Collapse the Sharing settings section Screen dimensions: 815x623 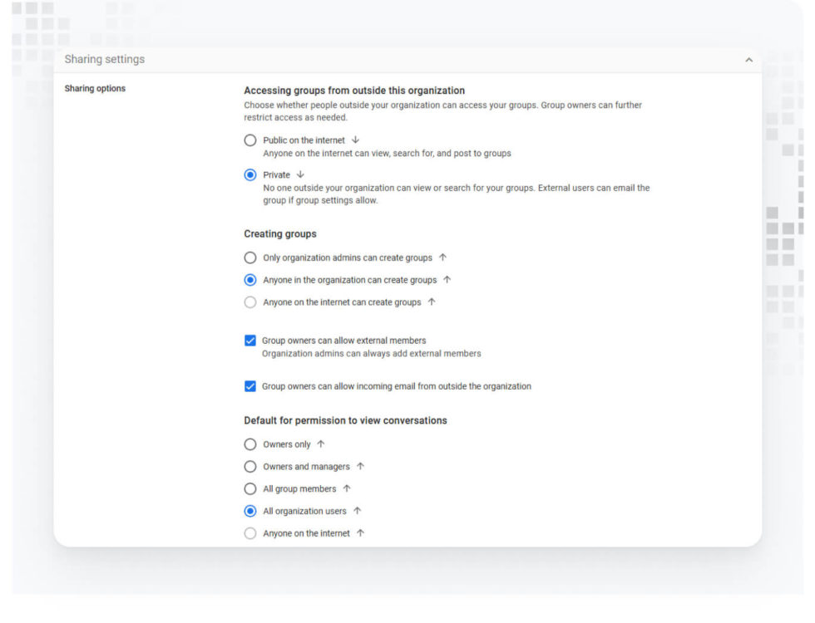(x=749, y=59)
